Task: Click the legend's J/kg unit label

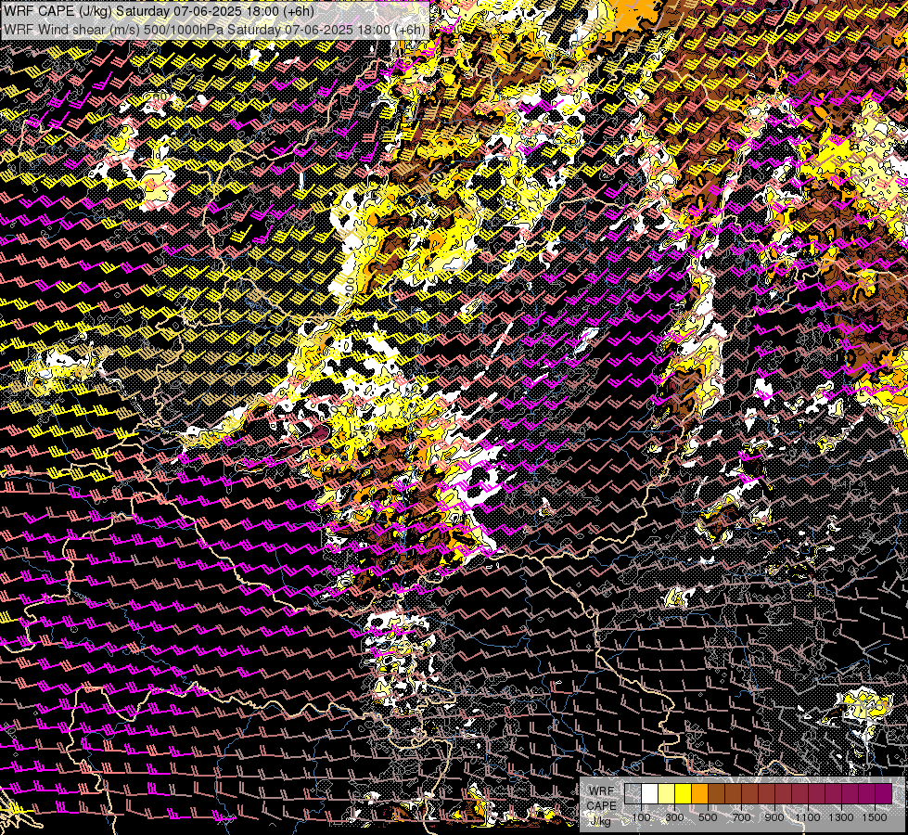Action: 601,821
